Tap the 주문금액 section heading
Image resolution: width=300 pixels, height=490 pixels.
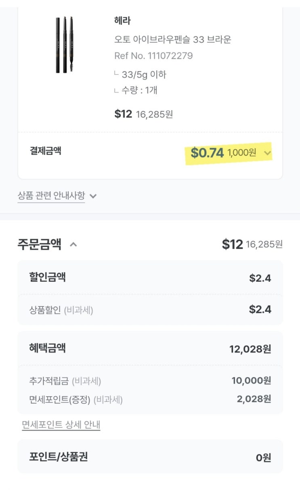(x=39, y=244)
